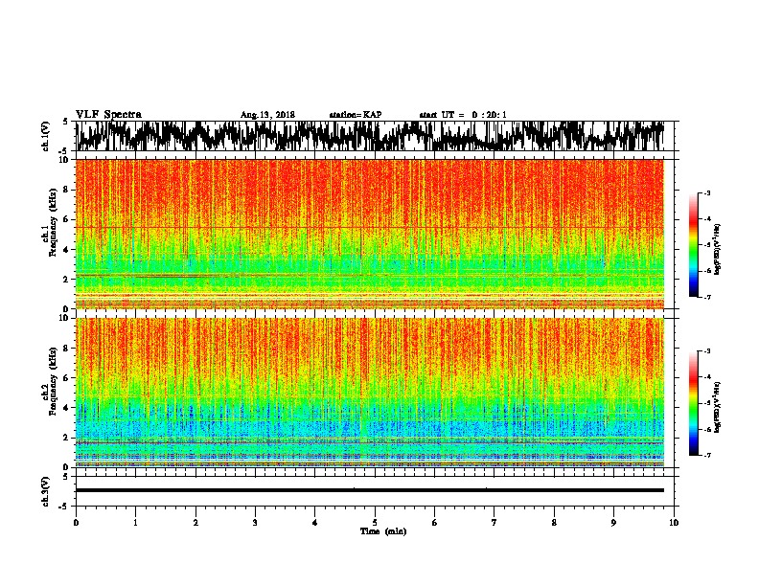Click the ch.2 spectrogram color scale bar
The height and width of the screenshot is (586, 759).
pyautogui.click(x=693, y=403)
